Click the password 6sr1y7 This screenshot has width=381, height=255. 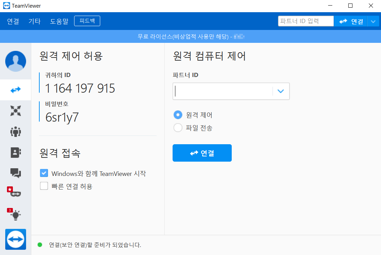point(62,117)
